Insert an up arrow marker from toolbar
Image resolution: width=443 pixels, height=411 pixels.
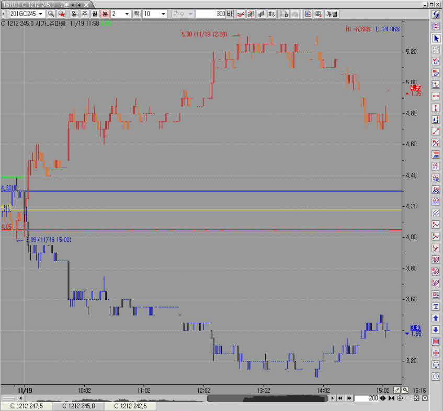436,318
